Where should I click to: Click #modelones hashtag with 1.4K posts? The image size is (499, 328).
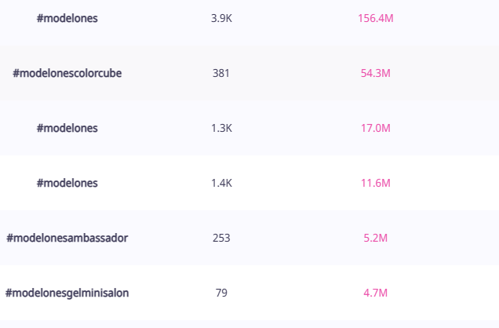click(x=67, y=183)
